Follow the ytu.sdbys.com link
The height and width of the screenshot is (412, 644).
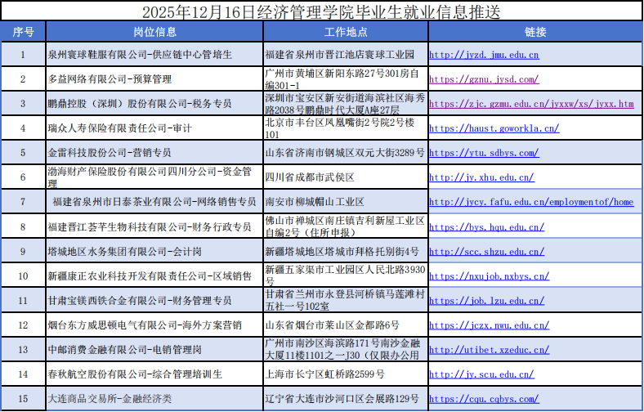point(484,153)
